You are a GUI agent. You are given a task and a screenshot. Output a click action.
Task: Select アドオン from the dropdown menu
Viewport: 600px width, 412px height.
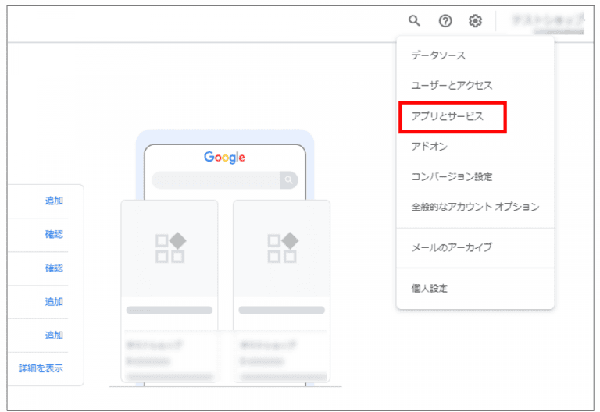click(429, 146)
